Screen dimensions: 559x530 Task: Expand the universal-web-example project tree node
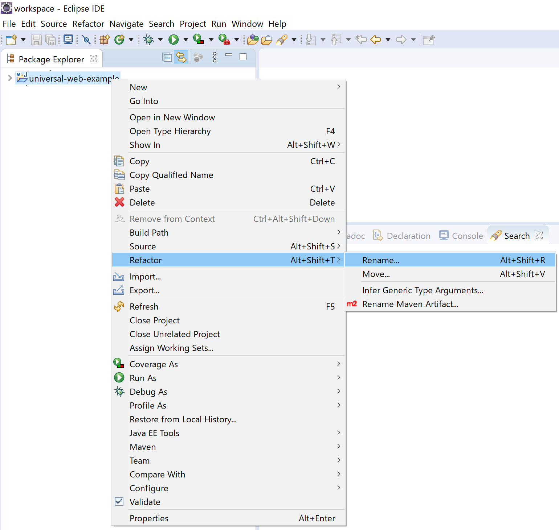pos(10,78)
